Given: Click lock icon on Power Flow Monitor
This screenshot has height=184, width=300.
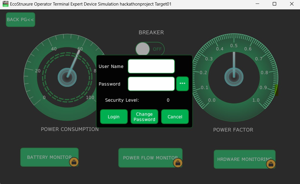Looking at the screenshot, I should pyautogui.click(x=178, y=163).
